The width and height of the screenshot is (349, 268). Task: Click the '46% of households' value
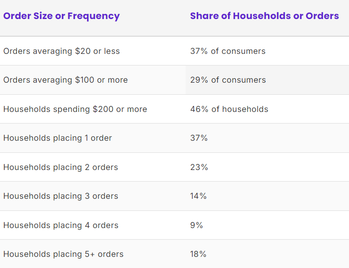pos(229,109)
